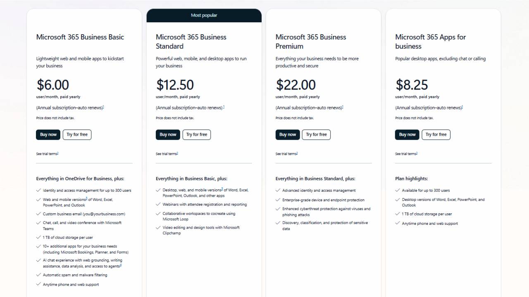
Task: Try Business Premium for free
Action: [316, 134]
